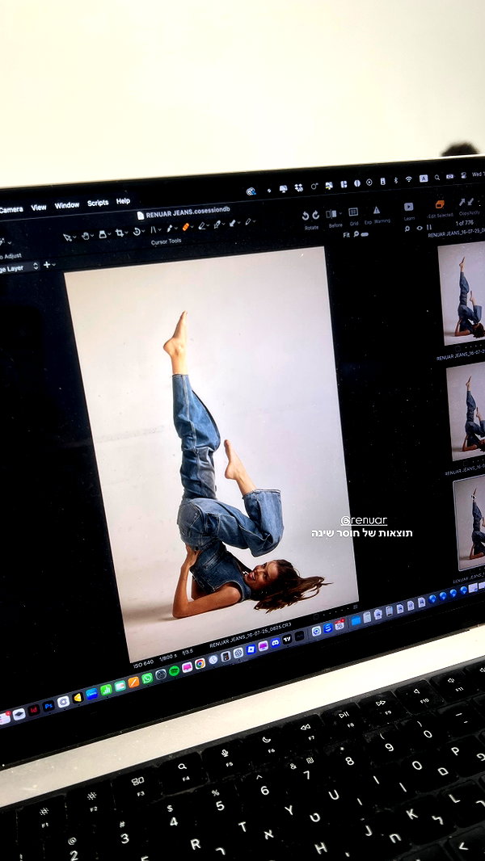
Task: Click the Fit zoom button
Action: [x=346, y=235]
